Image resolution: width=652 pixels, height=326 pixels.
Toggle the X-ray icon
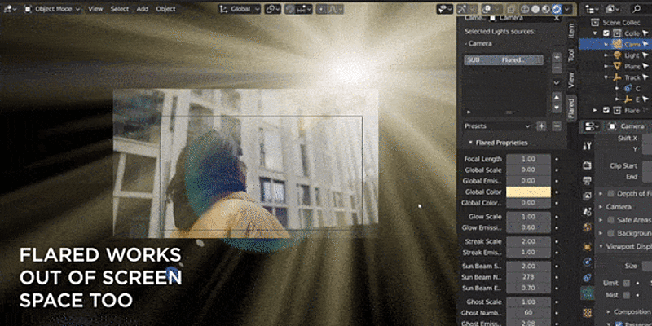click(x=512, y=9)
